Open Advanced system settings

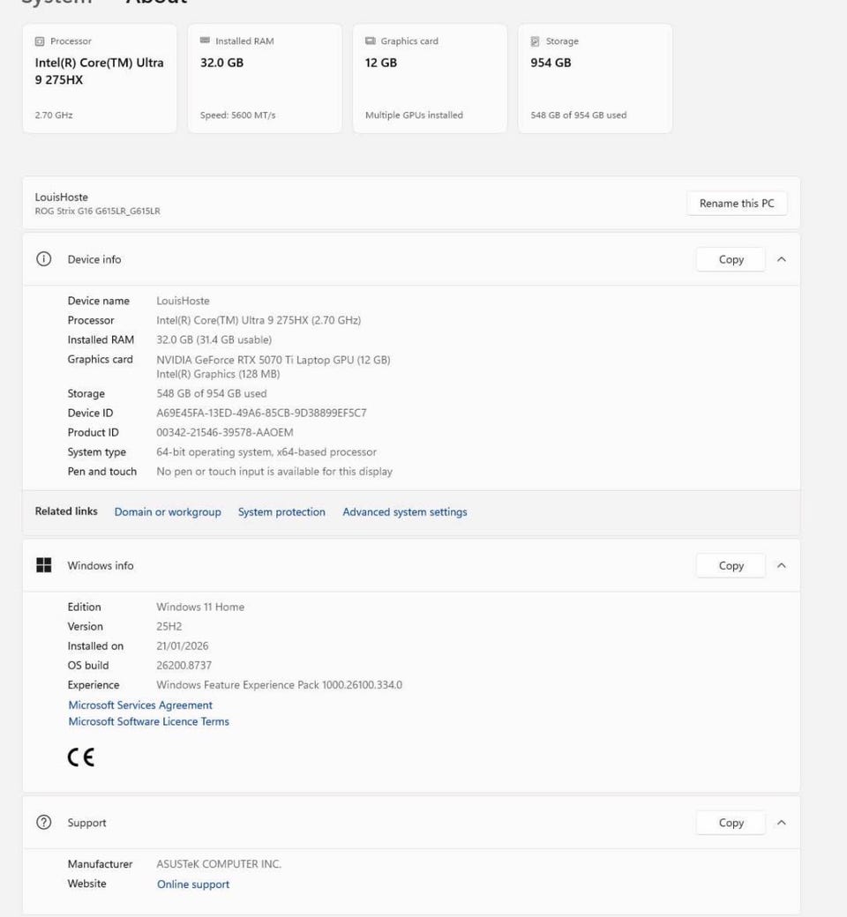(404, 511)
